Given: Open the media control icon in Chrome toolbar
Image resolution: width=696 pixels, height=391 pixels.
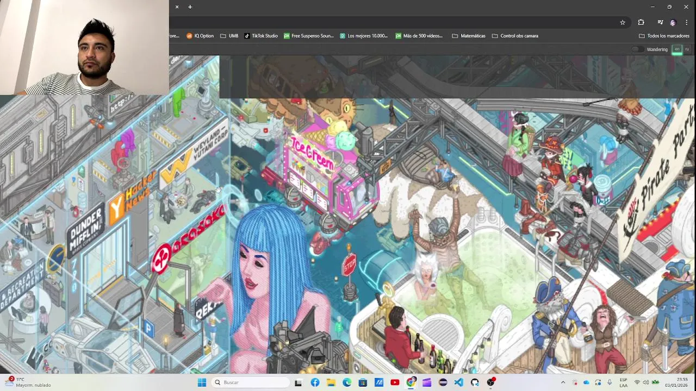Looking at the screenshot, I should point(660,22).
